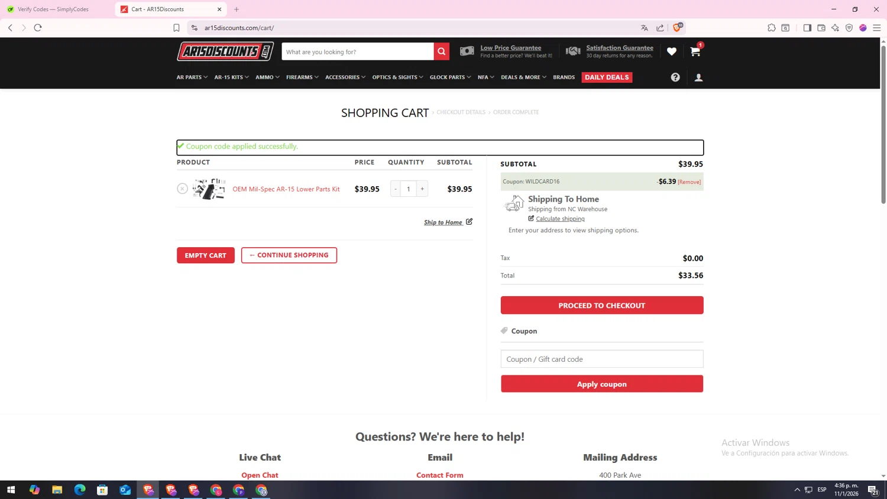Click the Lower Parts Kit product thumbnail
Viewport: 887px width, 499px height.
pos(209,189)
